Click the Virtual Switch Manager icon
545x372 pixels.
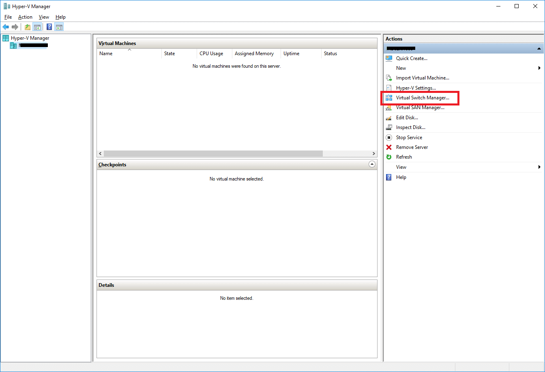[389, 98]
